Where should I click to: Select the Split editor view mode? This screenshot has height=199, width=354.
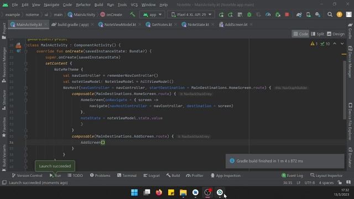click(317, 34)
